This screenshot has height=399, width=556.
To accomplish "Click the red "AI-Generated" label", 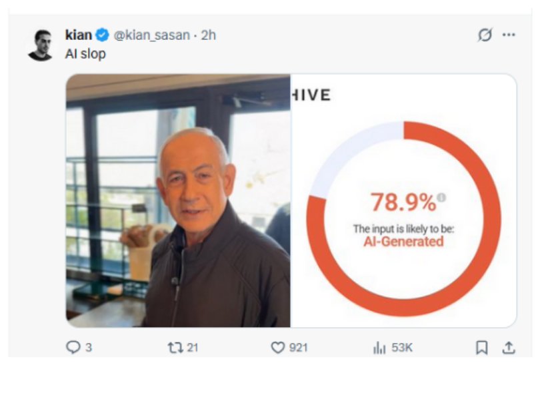I will tap(403, 242).
